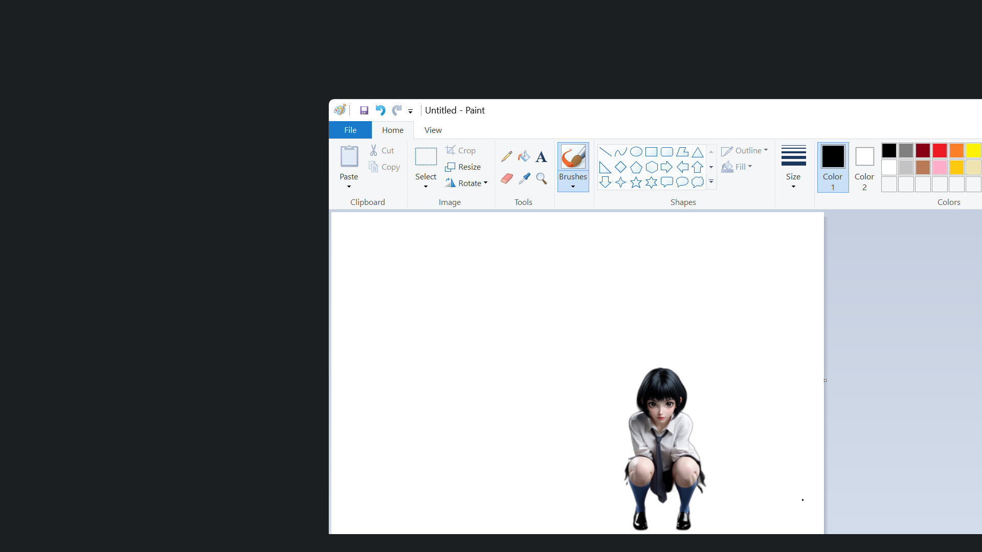Select the Five-point star shape

tap(636, 182)
